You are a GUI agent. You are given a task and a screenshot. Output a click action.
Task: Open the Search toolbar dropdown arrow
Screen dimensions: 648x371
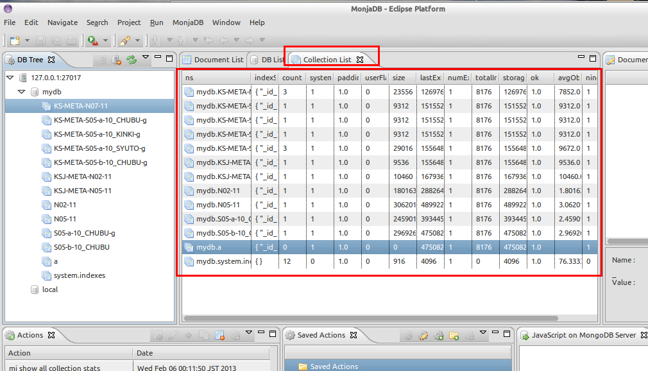click(137, 40)
